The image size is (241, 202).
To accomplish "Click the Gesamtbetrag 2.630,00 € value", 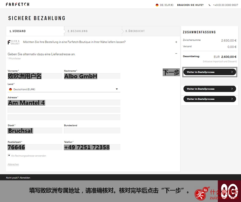I will click(x=229, y=57).
